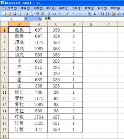Click the Cut scissors icon
This screenshot has height=139, width=124.
pos(49,14)
